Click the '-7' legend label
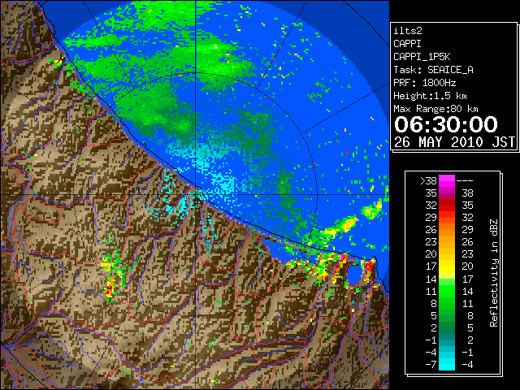Screen dimensions: 520x390 pyautogui.click(x=431, y=364)
